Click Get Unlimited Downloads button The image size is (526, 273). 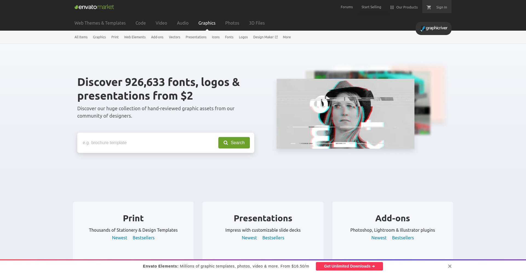click(349, 266)
